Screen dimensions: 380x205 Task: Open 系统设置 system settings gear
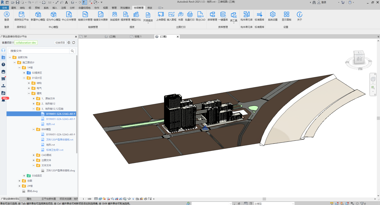click(x=273, y=15)
